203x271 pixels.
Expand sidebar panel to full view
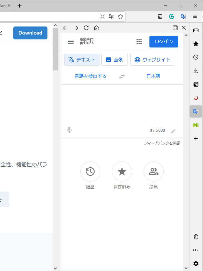point(175,28)
